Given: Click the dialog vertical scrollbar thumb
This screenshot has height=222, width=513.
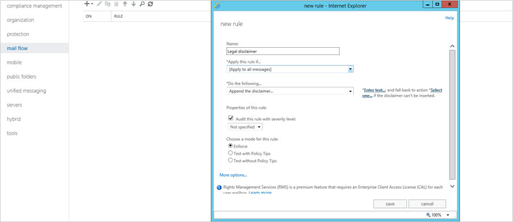Looking at the screenshot, I should (452, 114).
